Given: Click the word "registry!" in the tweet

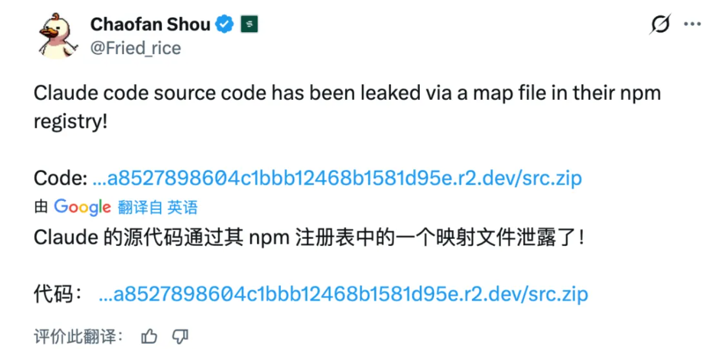Looking at the screenshot, I should pyautogui.click(x=70, y=121).
